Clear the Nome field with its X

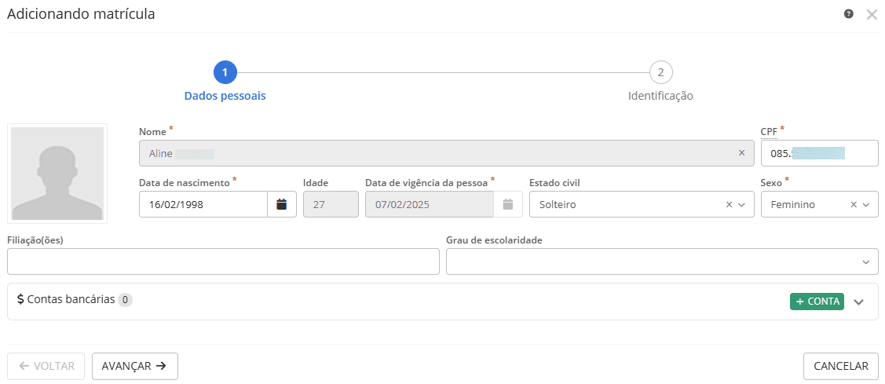click(x=741, y=153)
